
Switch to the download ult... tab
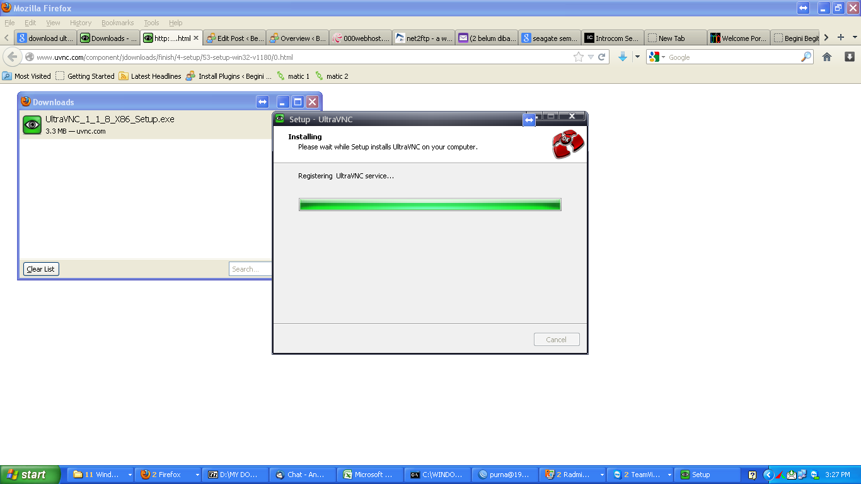46,38
